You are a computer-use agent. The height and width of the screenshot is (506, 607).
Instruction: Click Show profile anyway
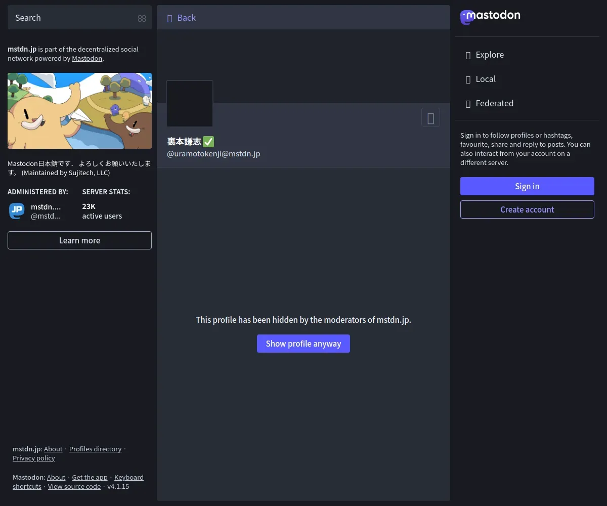tap(303, 344)
